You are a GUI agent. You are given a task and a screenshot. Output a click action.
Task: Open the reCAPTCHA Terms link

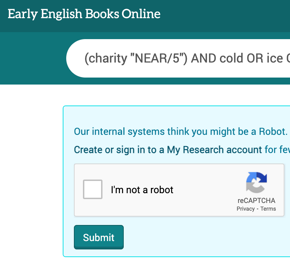point(268,209)
